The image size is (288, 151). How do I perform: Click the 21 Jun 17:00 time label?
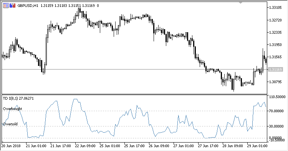pyautogui.click(x=61, y=146)
